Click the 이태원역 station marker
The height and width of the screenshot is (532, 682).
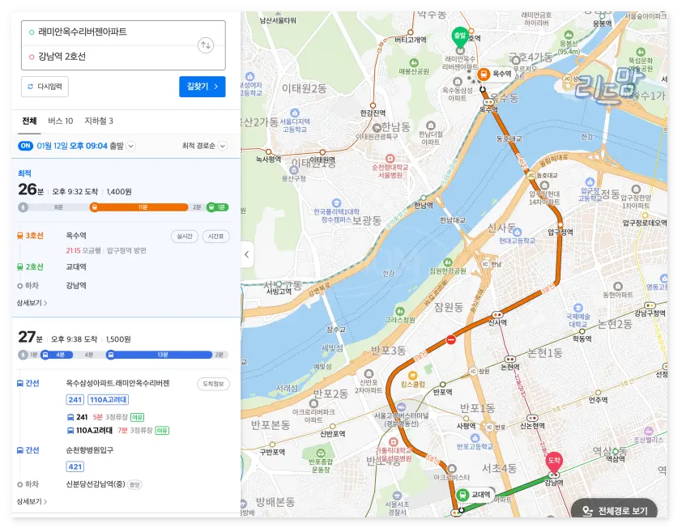click(322, 152)
